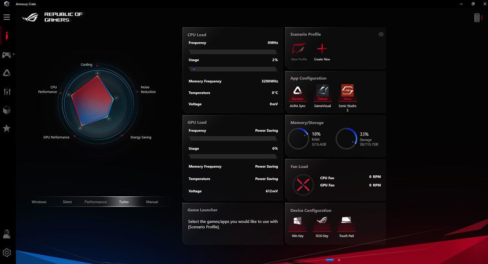Open the gamepad section in the sidebar
488x264 pixels.
(x=7, y=55)
